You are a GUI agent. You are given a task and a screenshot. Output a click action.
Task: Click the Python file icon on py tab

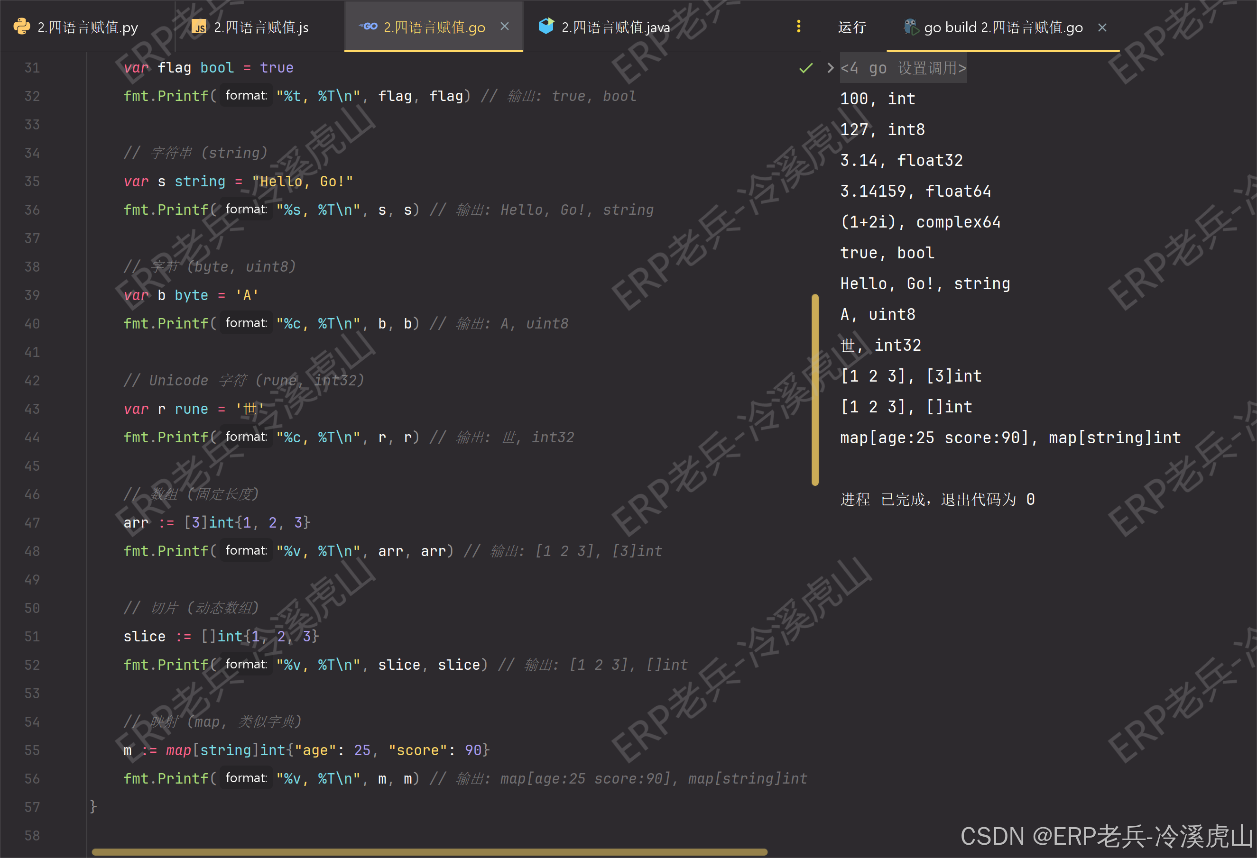point(21,27)
